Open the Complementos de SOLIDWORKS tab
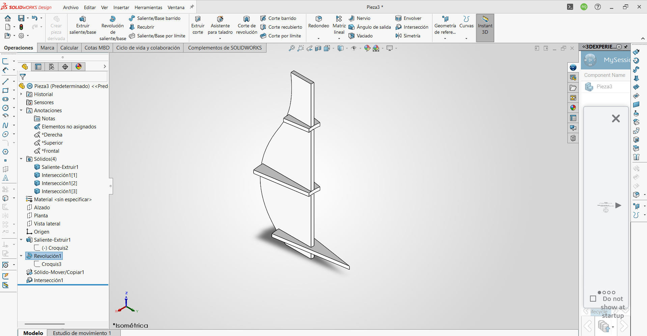 tap(225, 48)
